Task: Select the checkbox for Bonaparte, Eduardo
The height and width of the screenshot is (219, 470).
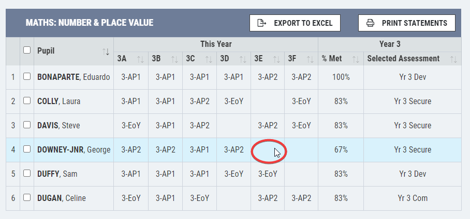Action: coord(27,76)
